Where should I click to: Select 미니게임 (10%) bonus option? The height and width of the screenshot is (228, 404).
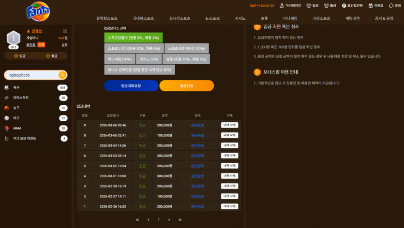pos(120,59)
